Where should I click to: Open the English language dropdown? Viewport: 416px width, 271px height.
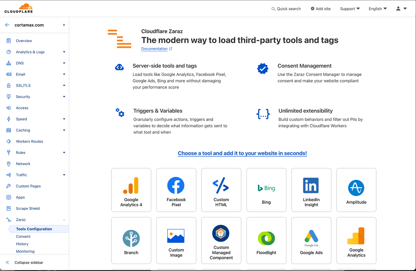(x=377, y=9)
